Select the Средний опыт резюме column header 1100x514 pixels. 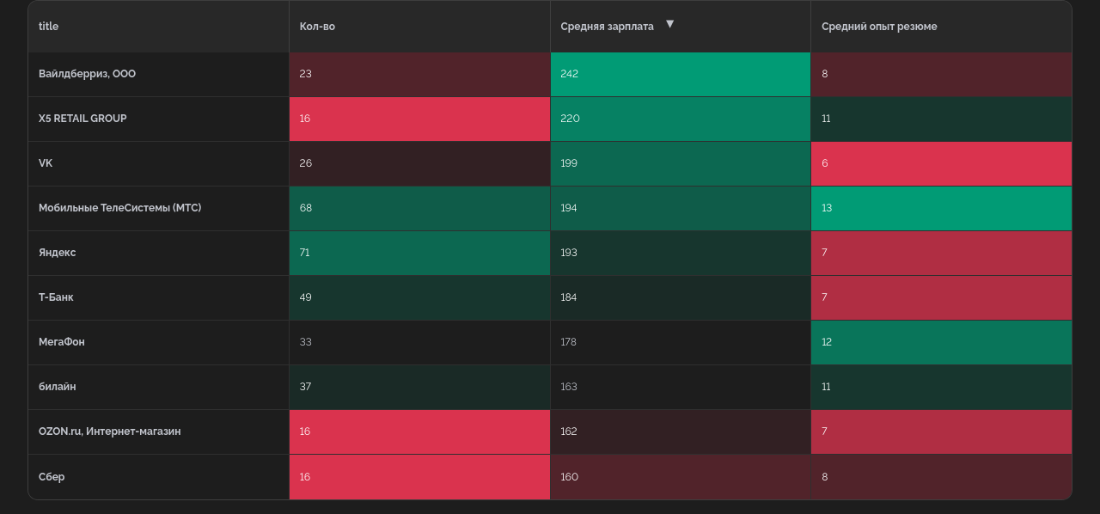[x=879, y=27]
